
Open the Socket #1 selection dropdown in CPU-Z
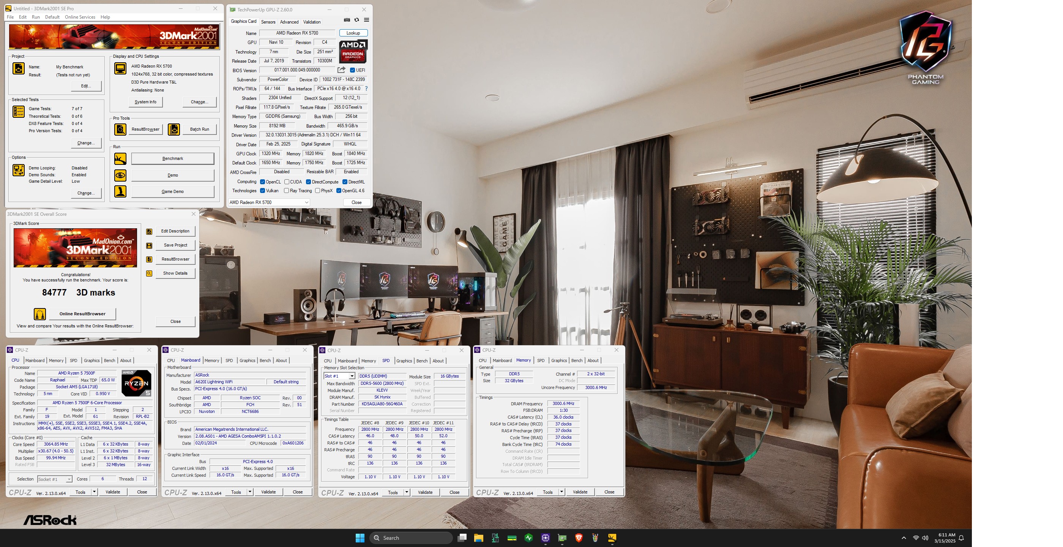[55, 479]
